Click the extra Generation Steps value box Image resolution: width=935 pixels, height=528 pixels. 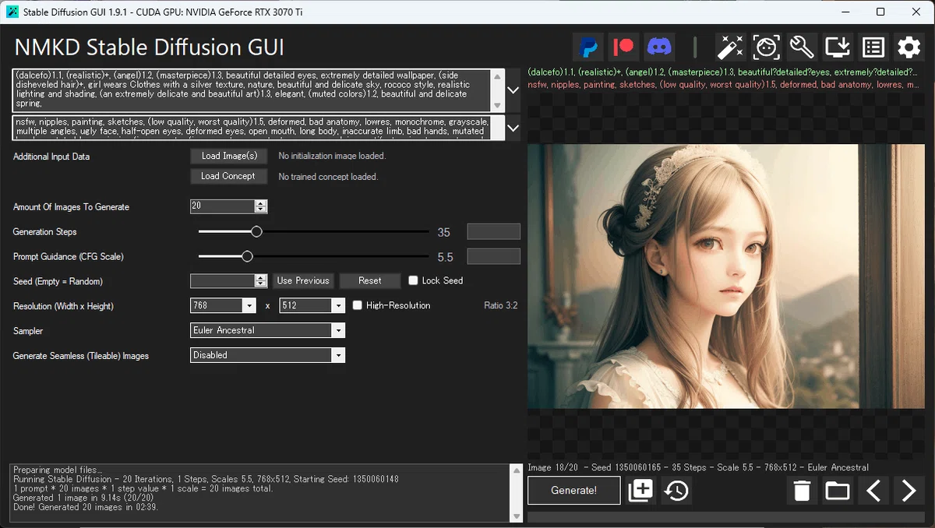(493, 231)
